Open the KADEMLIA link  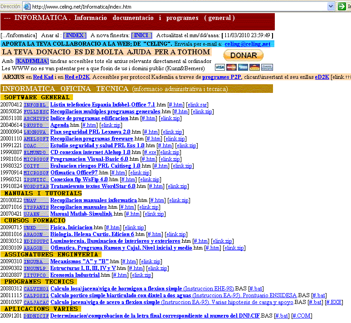coord(32,61)
